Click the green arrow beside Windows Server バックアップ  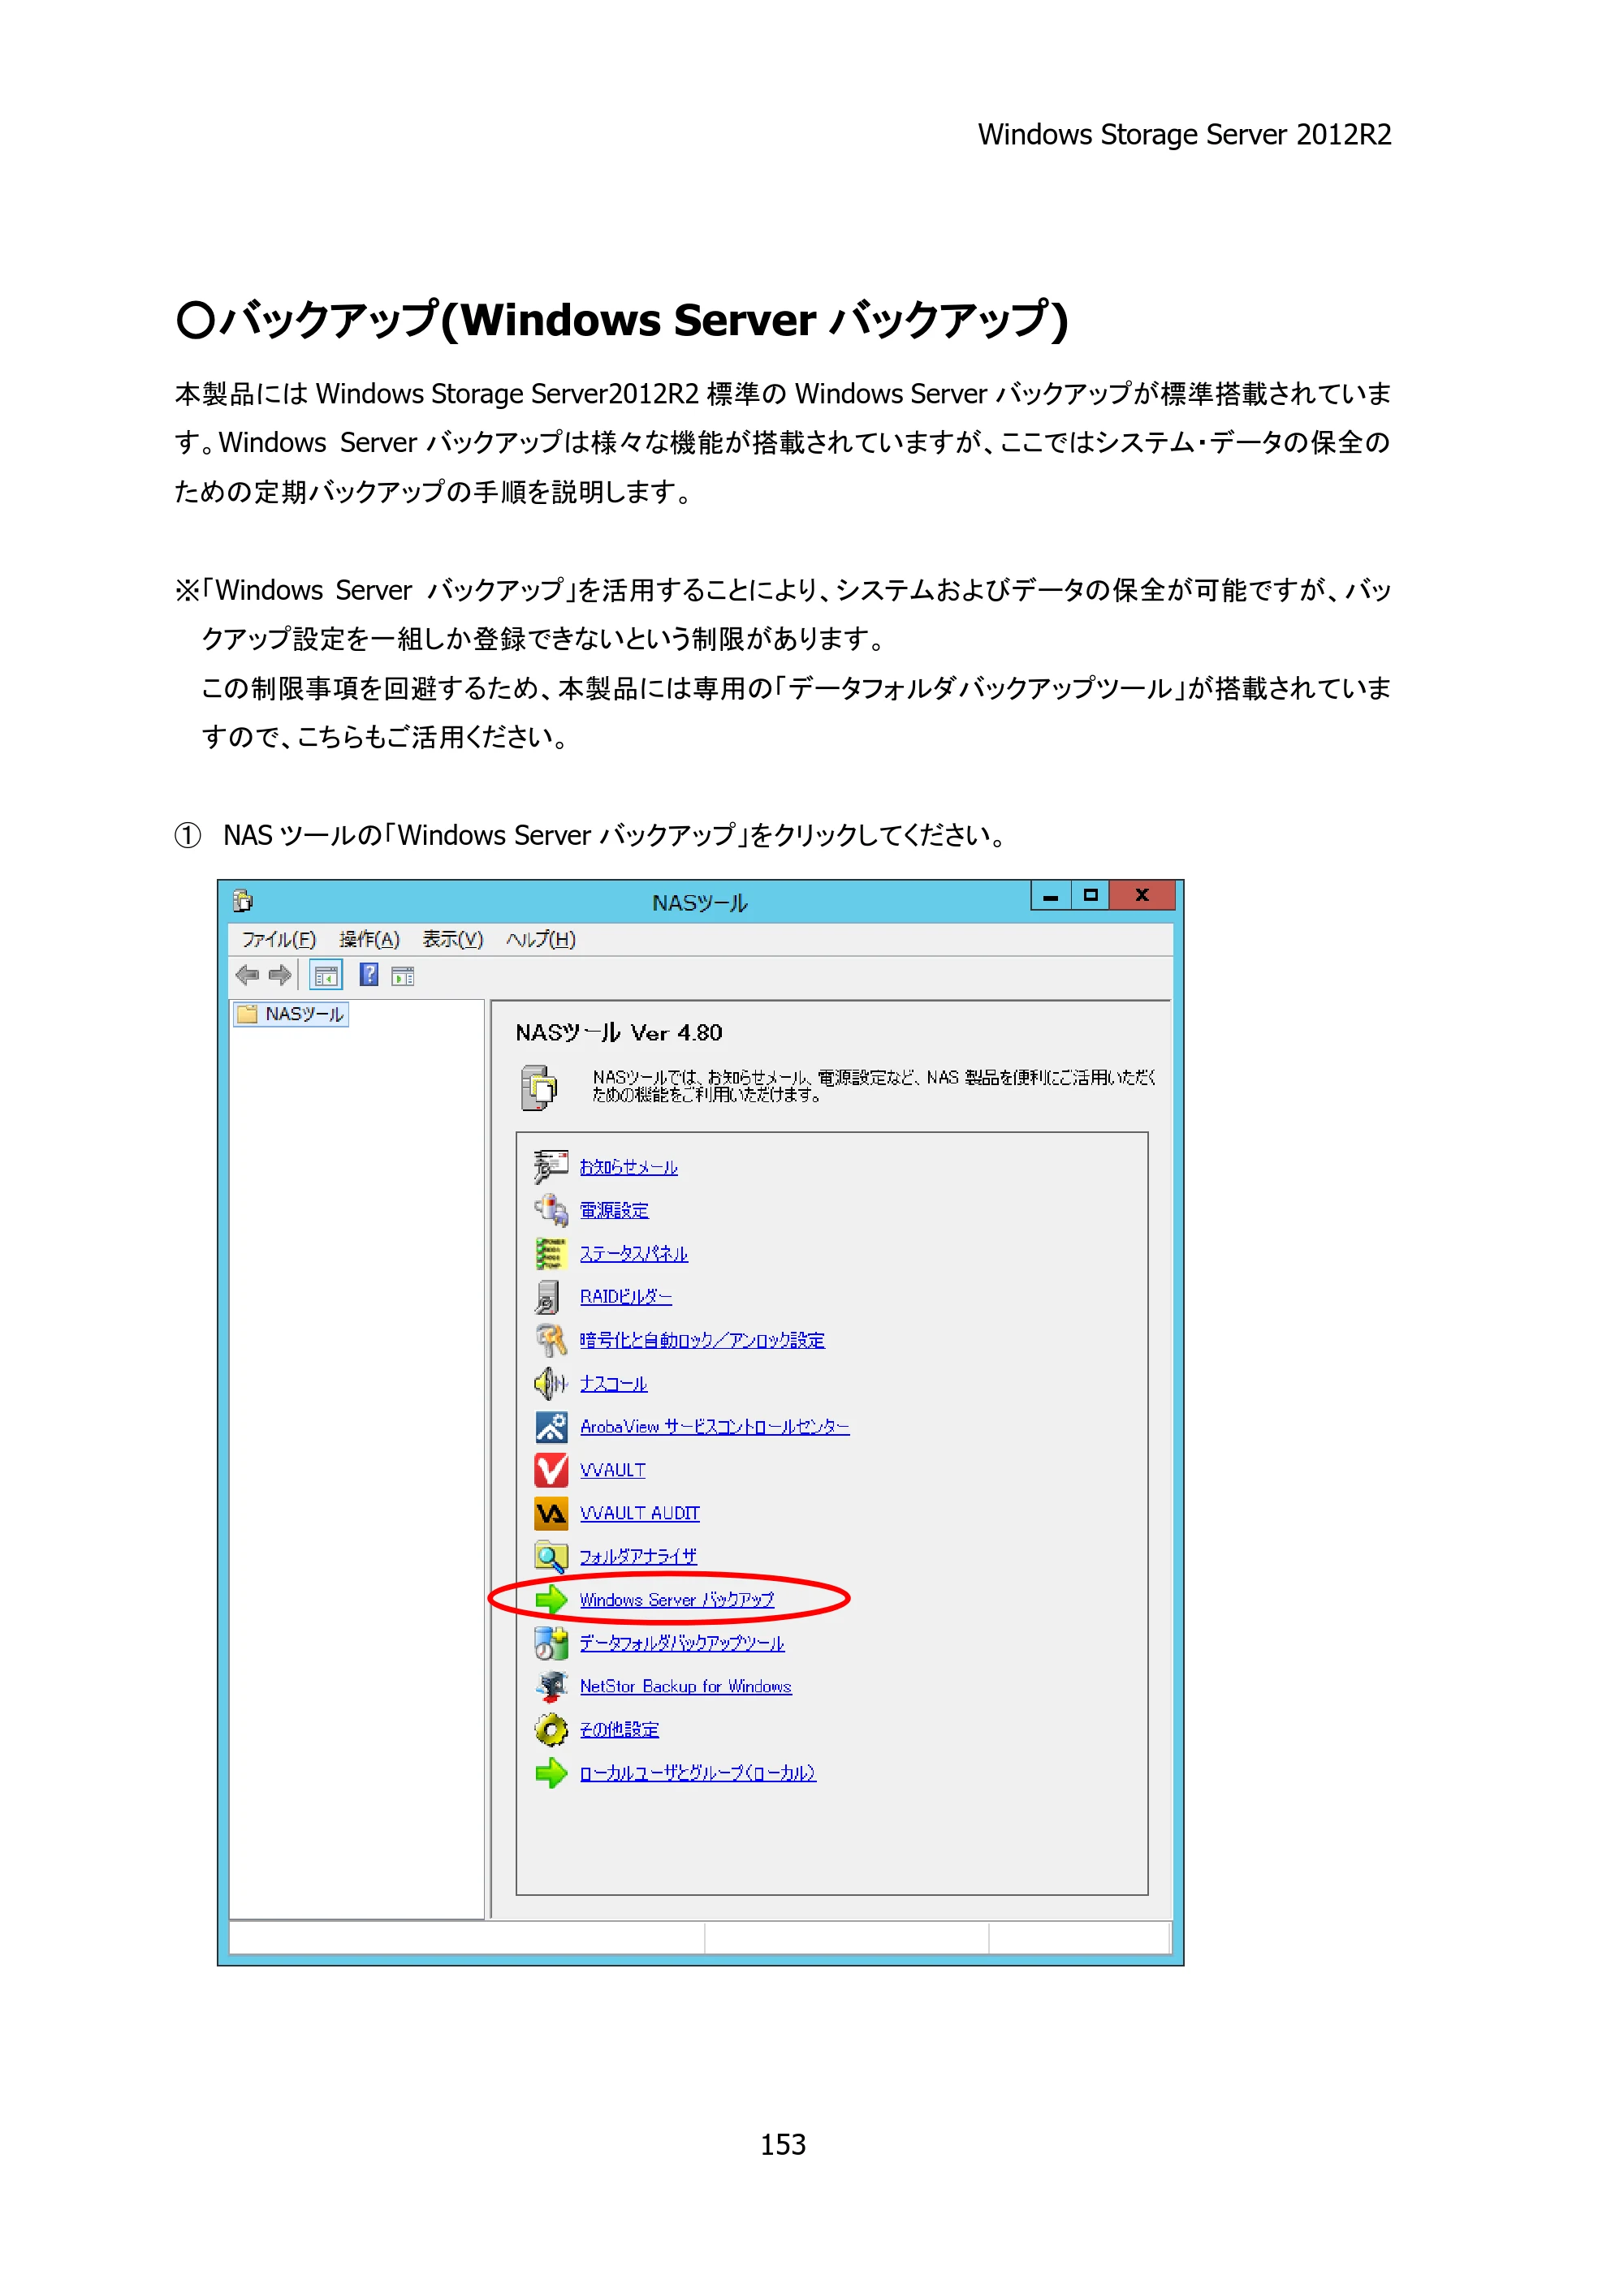[x=551, y=1599]
